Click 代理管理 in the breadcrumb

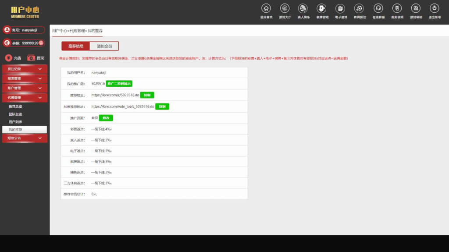tap(77, 31)
